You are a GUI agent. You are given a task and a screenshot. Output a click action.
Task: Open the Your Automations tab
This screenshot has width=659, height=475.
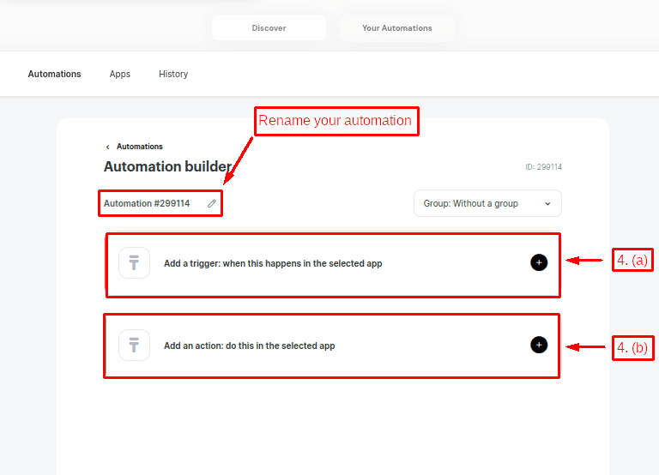[x=396, y=28]
